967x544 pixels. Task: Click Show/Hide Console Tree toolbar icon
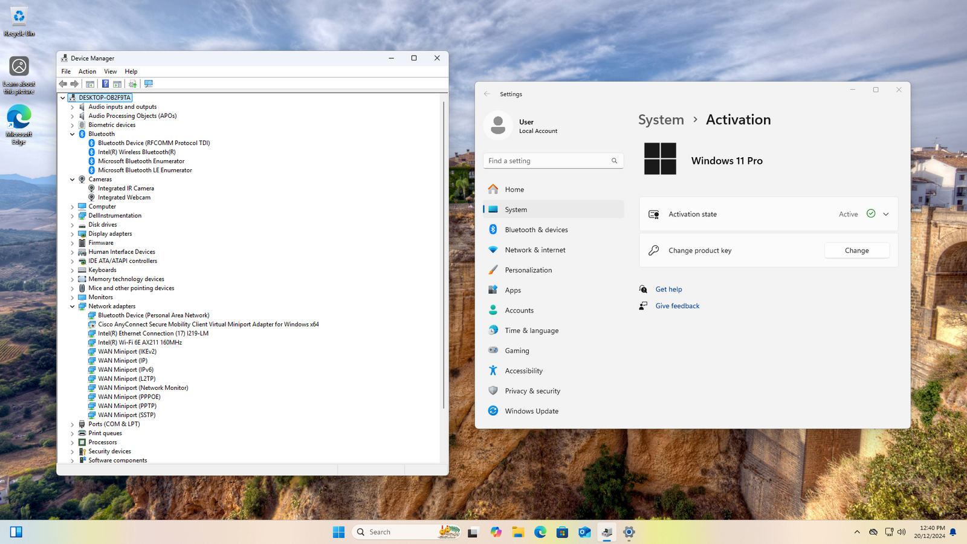[90, 84]
